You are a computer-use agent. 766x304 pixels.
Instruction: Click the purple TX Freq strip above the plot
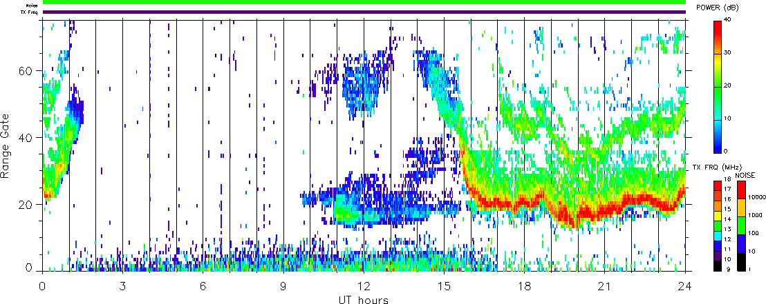click(x=364, y=12)
